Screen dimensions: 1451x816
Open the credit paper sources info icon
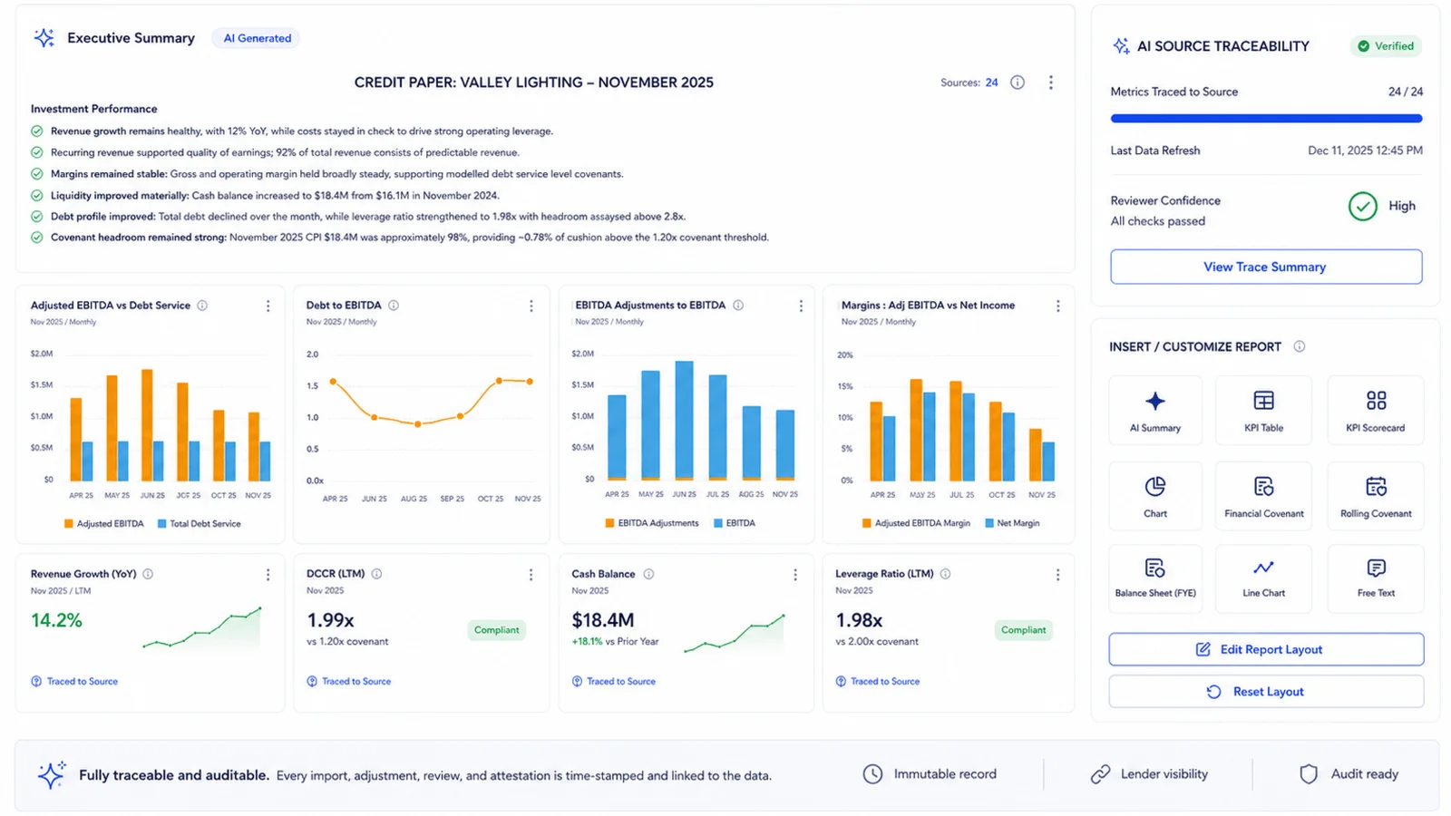(1018, 83)
